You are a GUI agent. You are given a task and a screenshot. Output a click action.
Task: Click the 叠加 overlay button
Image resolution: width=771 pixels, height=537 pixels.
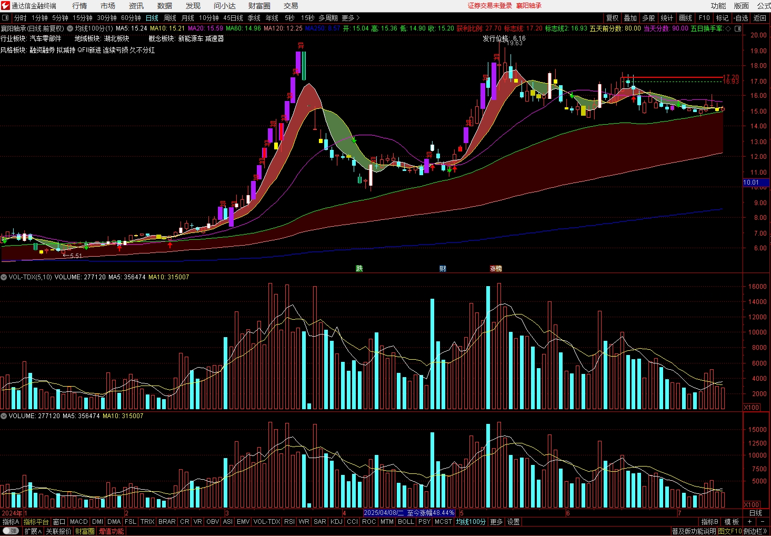[x=630, y=18]
